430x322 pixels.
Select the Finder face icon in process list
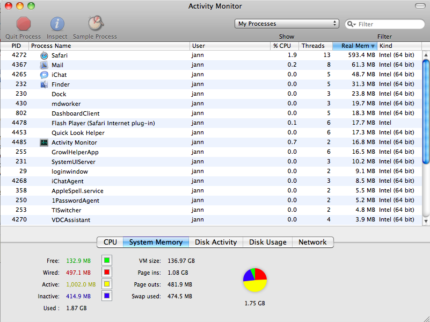[x=44, y=84]
